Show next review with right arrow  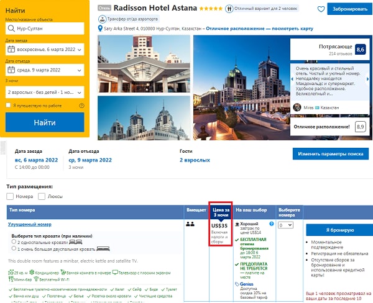point(367,79)
